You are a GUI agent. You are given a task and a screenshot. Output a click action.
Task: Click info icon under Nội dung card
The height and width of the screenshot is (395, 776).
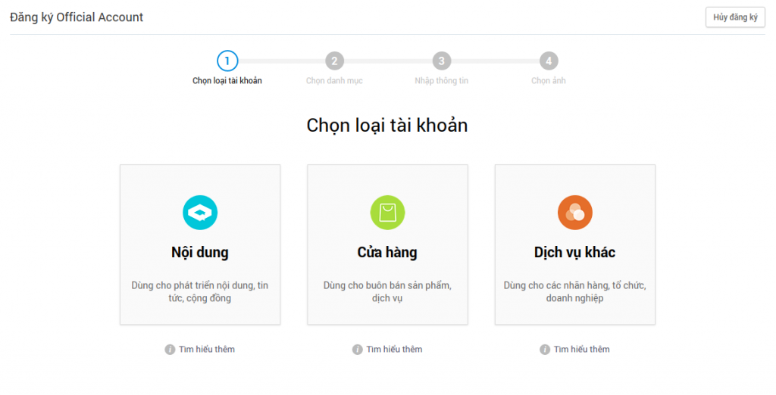pos(170,350)
